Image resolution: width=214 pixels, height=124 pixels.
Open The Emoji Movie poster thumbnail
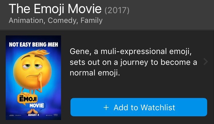pyautogui.click(x=33, y=78)
